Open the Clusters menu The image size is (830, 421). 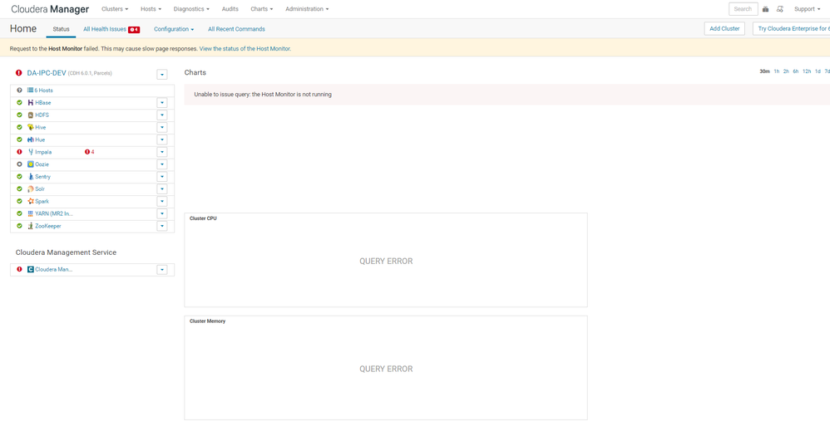coord(115,9)
